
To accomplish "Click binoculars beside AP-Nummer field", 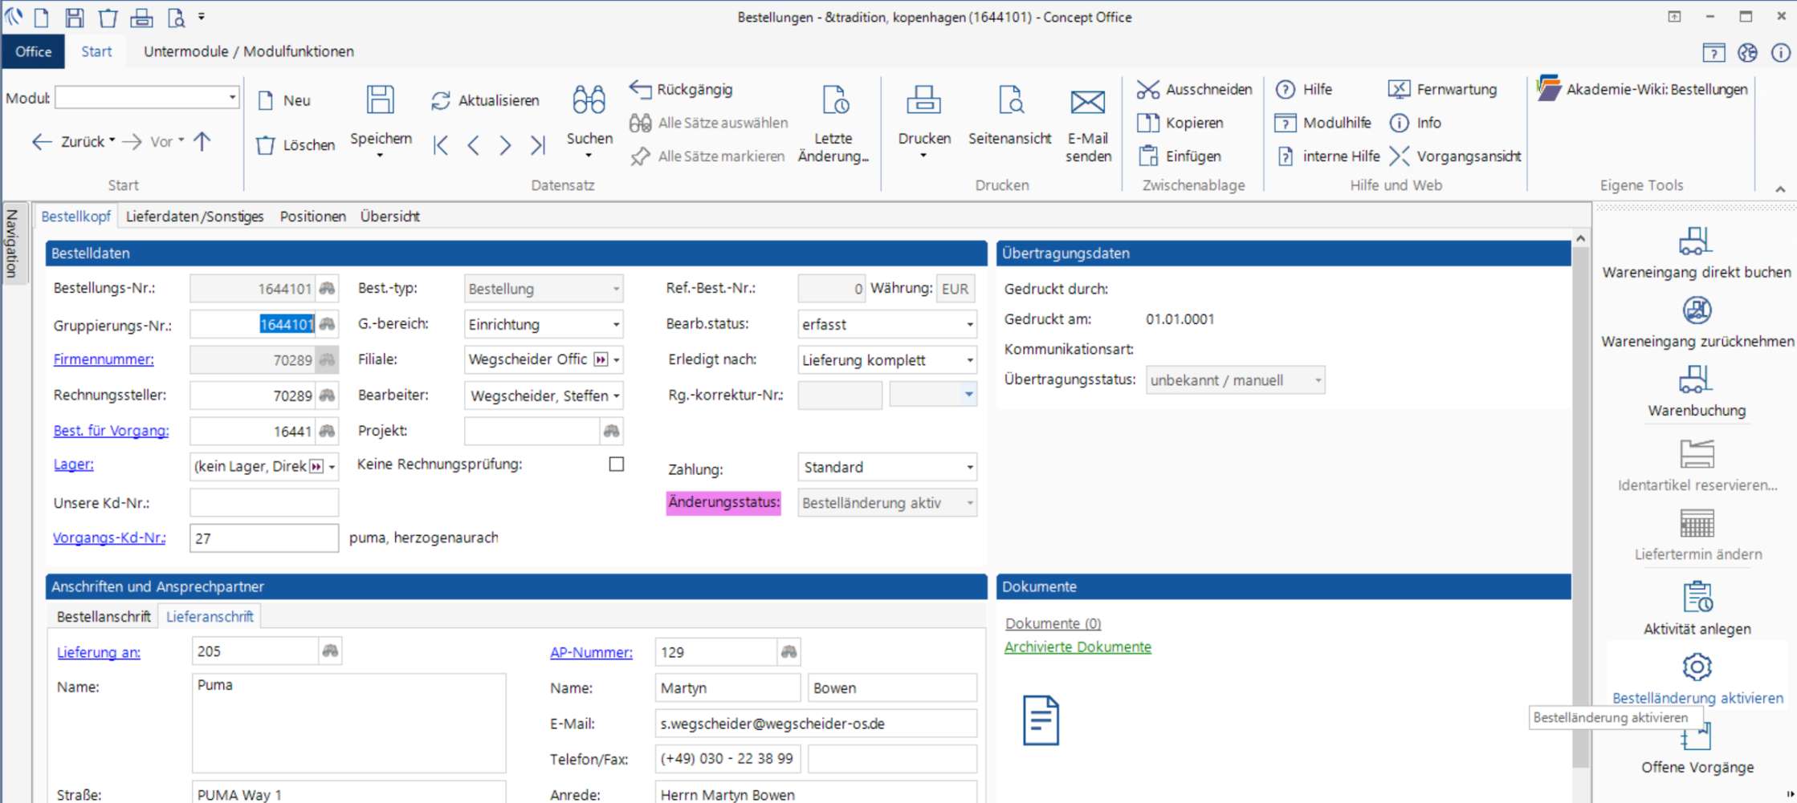I will point(789,652).
